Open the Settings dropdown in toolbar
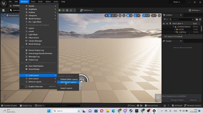203x114 pixels. [194, 10]
